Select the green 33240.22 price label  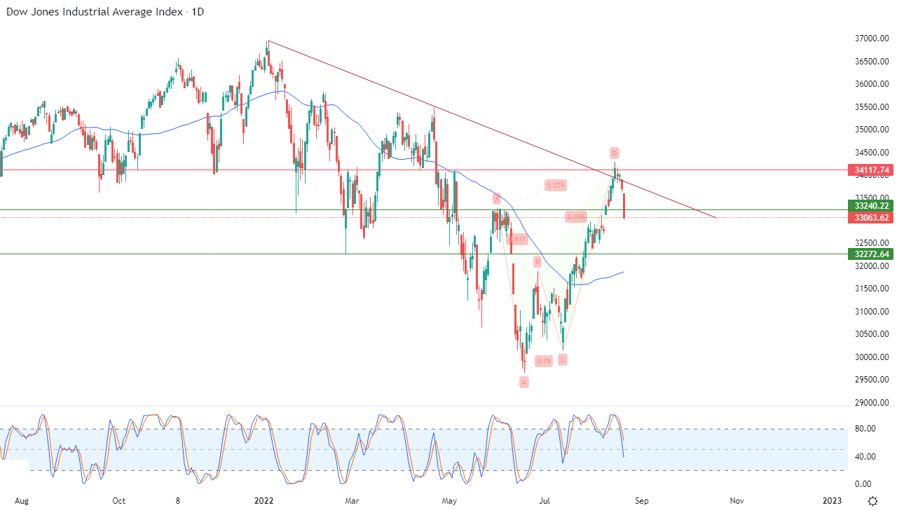pyautogui.click(x=870, y=206)
